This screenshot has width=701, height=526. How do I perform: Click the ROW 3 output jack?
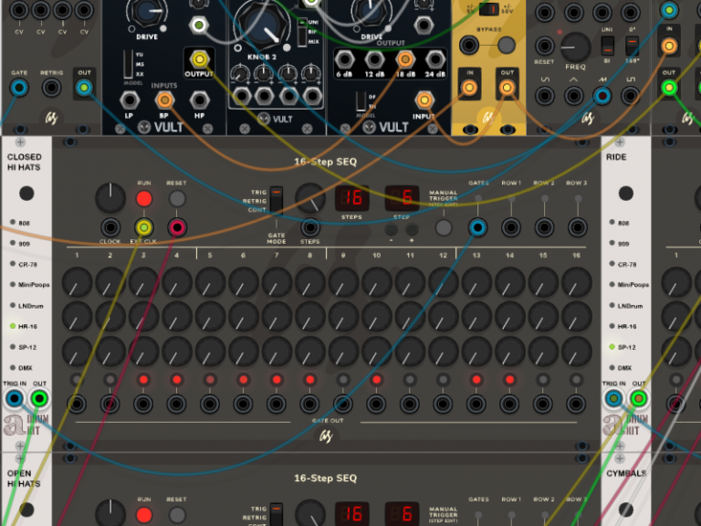(x=578, y=227)
